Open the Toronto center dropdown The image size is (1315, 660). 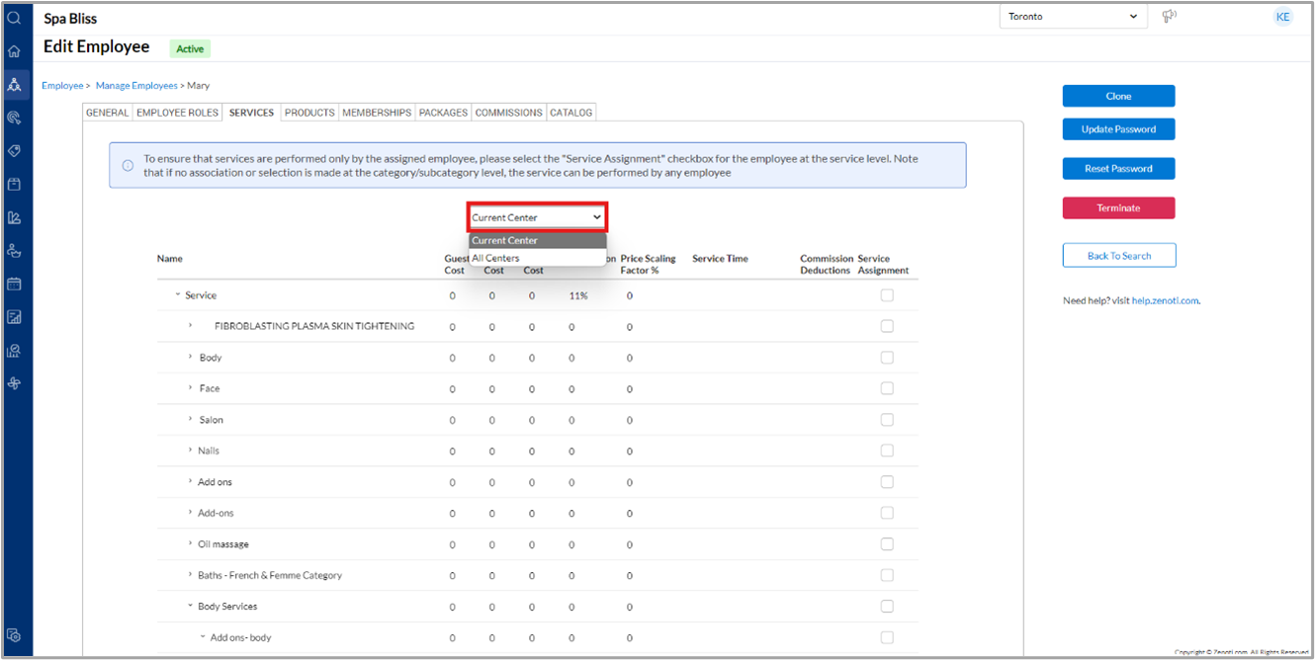[1073, 17]
